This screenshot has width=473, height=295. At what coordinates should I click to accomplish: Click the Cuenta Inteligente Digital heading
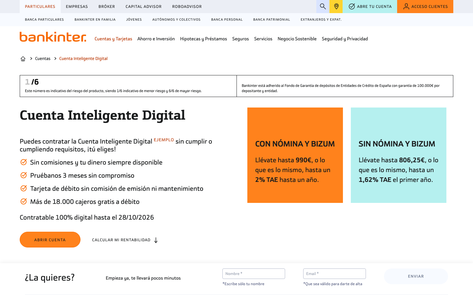click(102, 115)
